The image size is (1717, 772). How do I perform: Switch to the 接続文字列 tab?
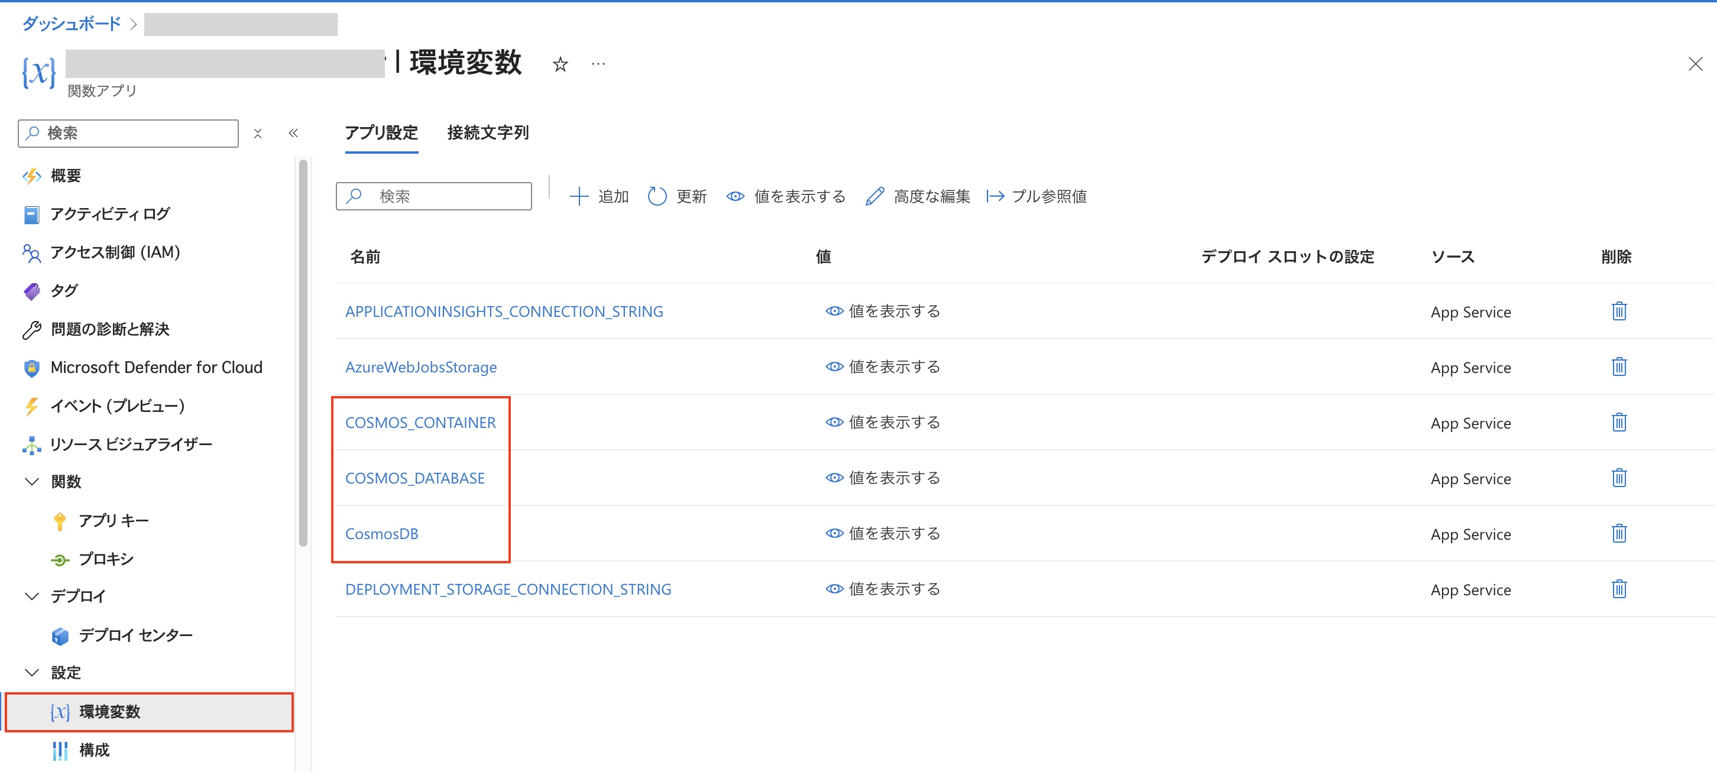pyautogui.click(x=487, y=132)
